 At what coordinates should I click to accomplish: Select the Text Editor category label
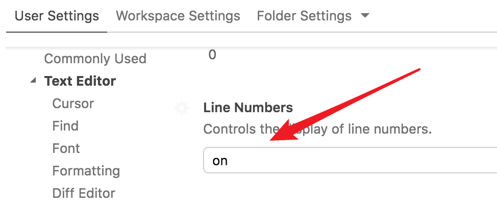click(x=80, y=81)
